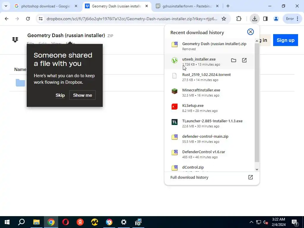Click the Geometry Dash zip file icon
This screenshot has width=304, height=228.
[175, 45]
